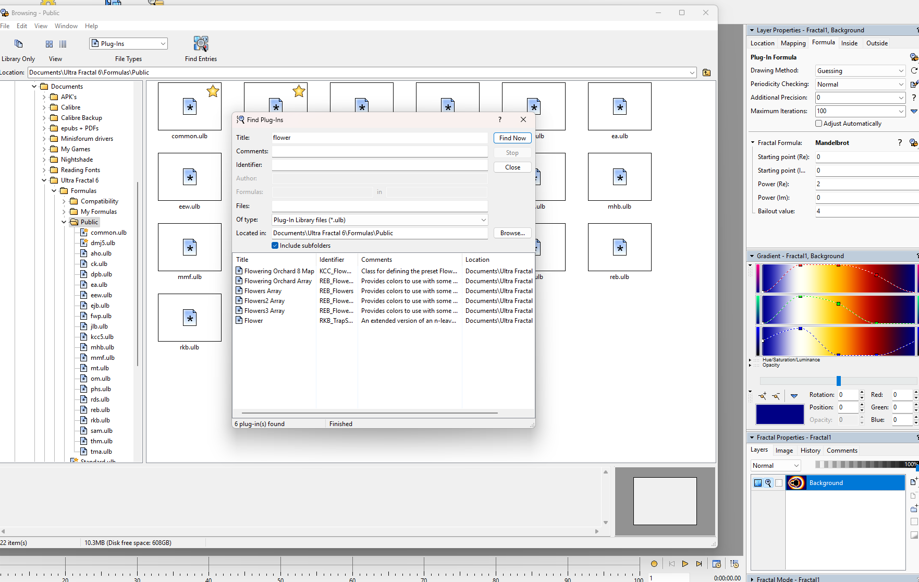Click Title input field containing flower
The image size is (919, 582).
[x=379, y=138]
